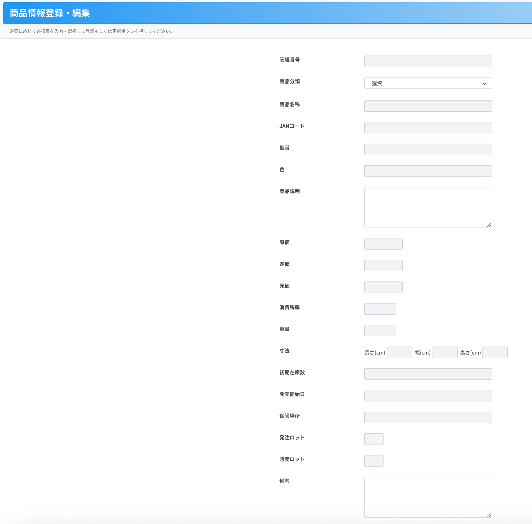
Task: Click the 備考 textarea resize handle
Action: (x=489, y=515)
